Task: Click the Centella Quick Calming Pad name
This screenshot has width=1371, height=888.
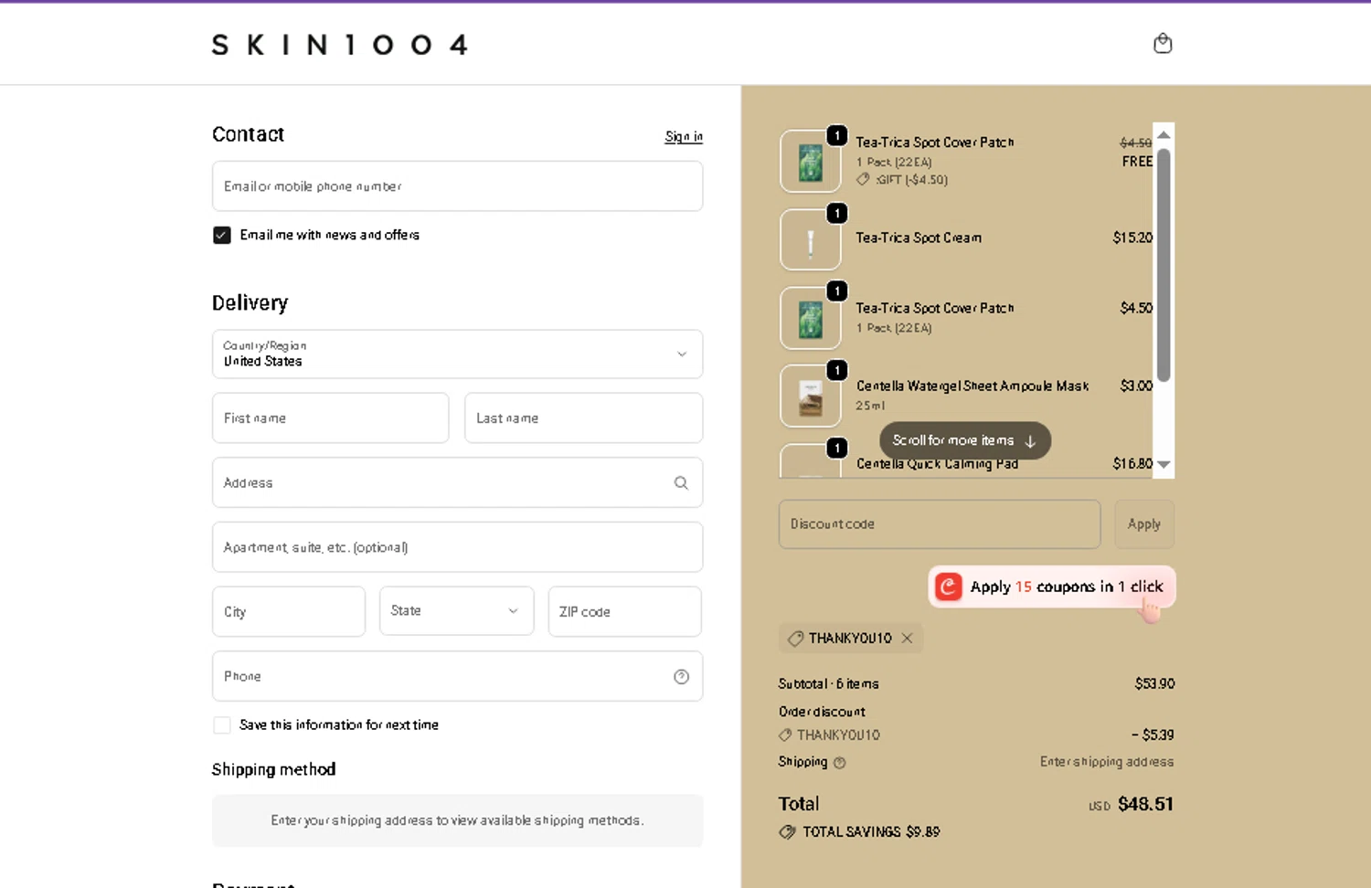Action: 937,464
